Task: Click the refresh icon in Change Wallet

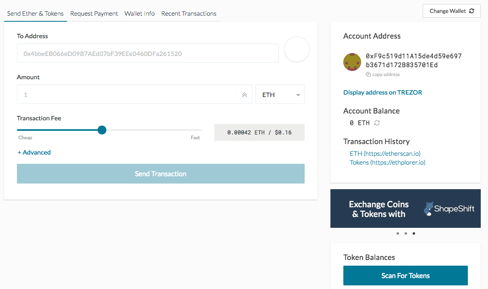Action: coord(471,11)
